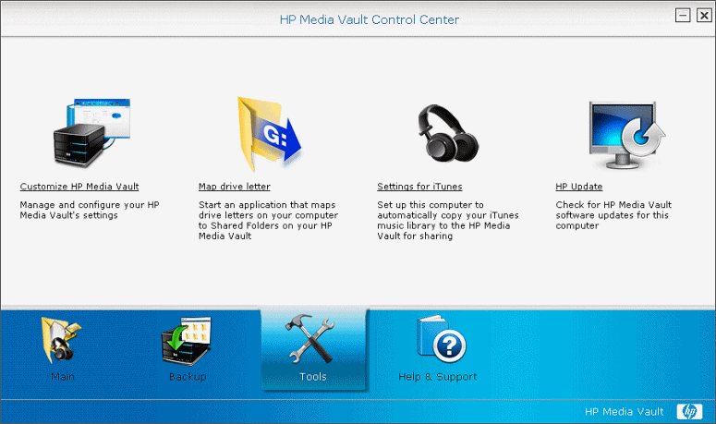Click the HP logo in the bottom corner
The width and height of the screenshot is (716, 424).
click(689, 411)
